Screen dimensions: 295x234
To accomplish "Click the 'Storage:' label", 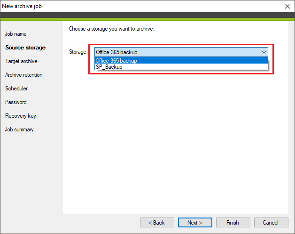I will coord(78,52).
